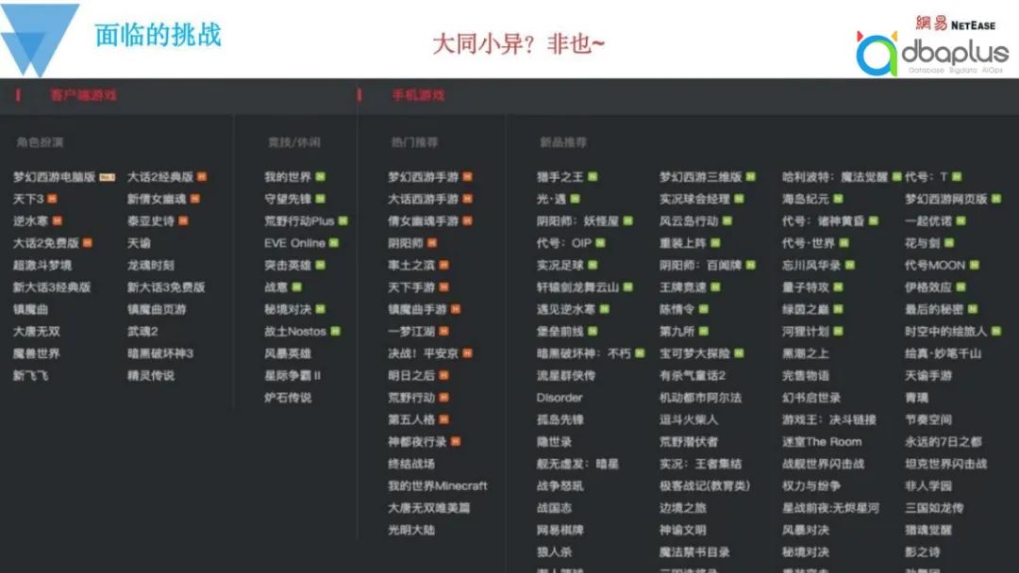Click the orange badge beside 大话2经典版
This screenshot has height=573, width=1019.
coord(202,177)
